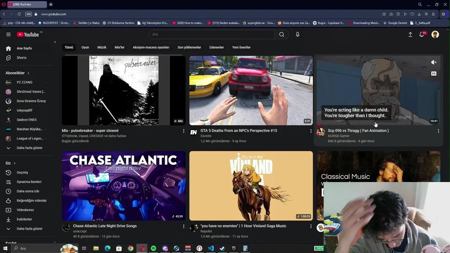Viewport: 450px width, 253px height.
Task: Open the upload video icon
Action: 410,34
